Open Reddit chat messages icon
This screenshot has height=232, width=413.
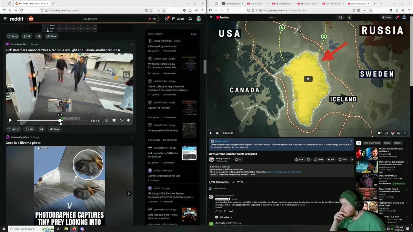166,19
